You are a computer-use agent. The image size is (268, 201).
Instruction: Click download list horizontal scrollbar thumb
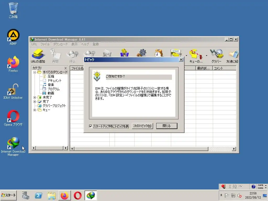pyautogui.click(x=141, y=149)
